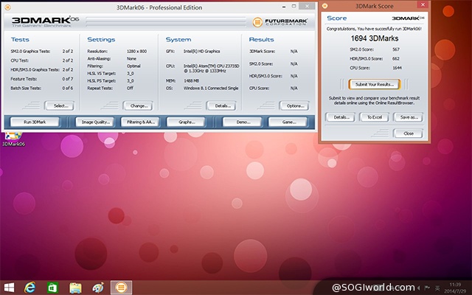Click Select... button under Tests

[59, 105]
